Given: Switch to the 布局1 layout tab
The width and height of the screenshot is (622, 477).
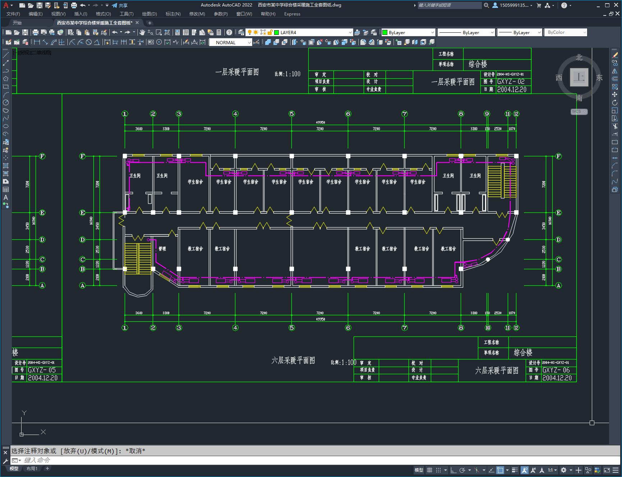Looking at the screenshot, I should pyautogui.click(x=32, y=468).
